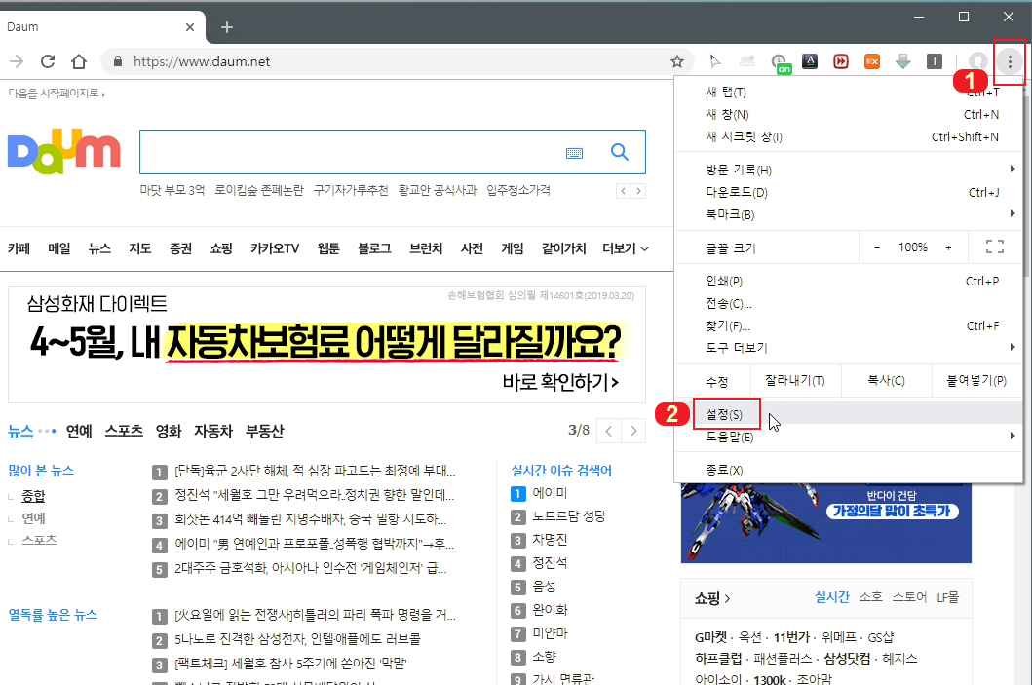Go to previous news page arrow

609,431
